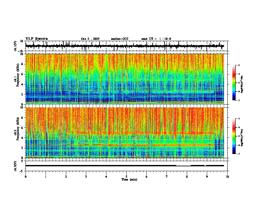Click the "ch.1(V)" waveform axis label
Viewport: 256px width, 198px height.
click(x=16, y=46)
